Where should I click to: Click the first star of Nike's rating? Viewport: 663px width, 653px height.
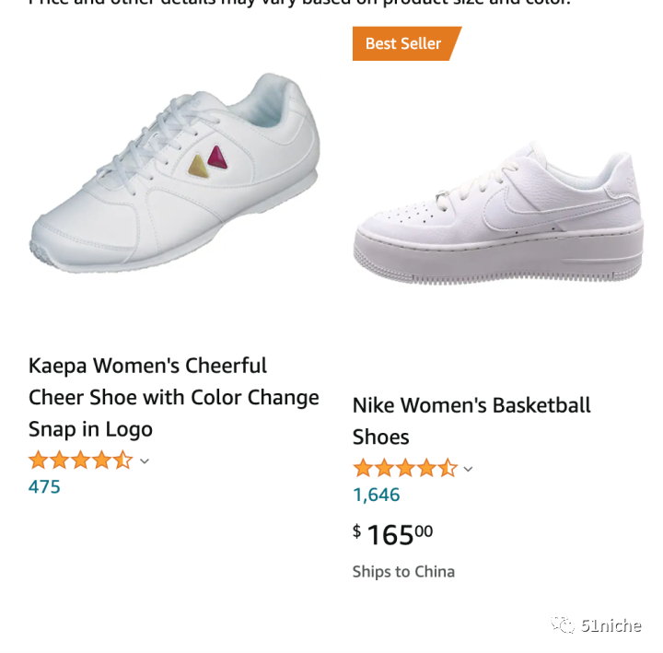(x=363, y=468)
